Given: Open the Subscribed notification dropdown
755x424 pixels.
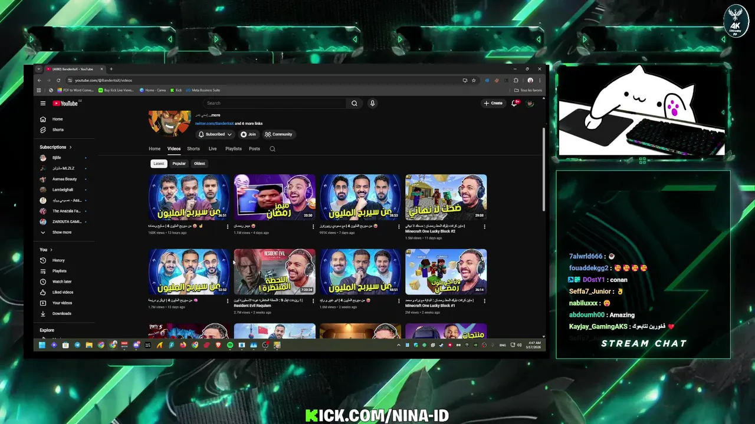Looking at the screenshot, I should click(x=215, y=134).
